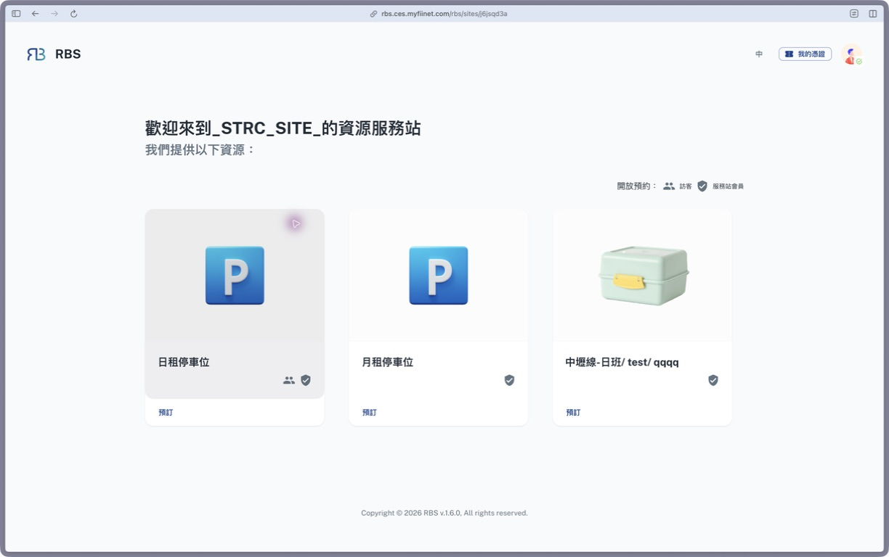This screenshot has width=889, height=557.
Task: Click the 開放預約 label
Action: click(x=636, y=186)
